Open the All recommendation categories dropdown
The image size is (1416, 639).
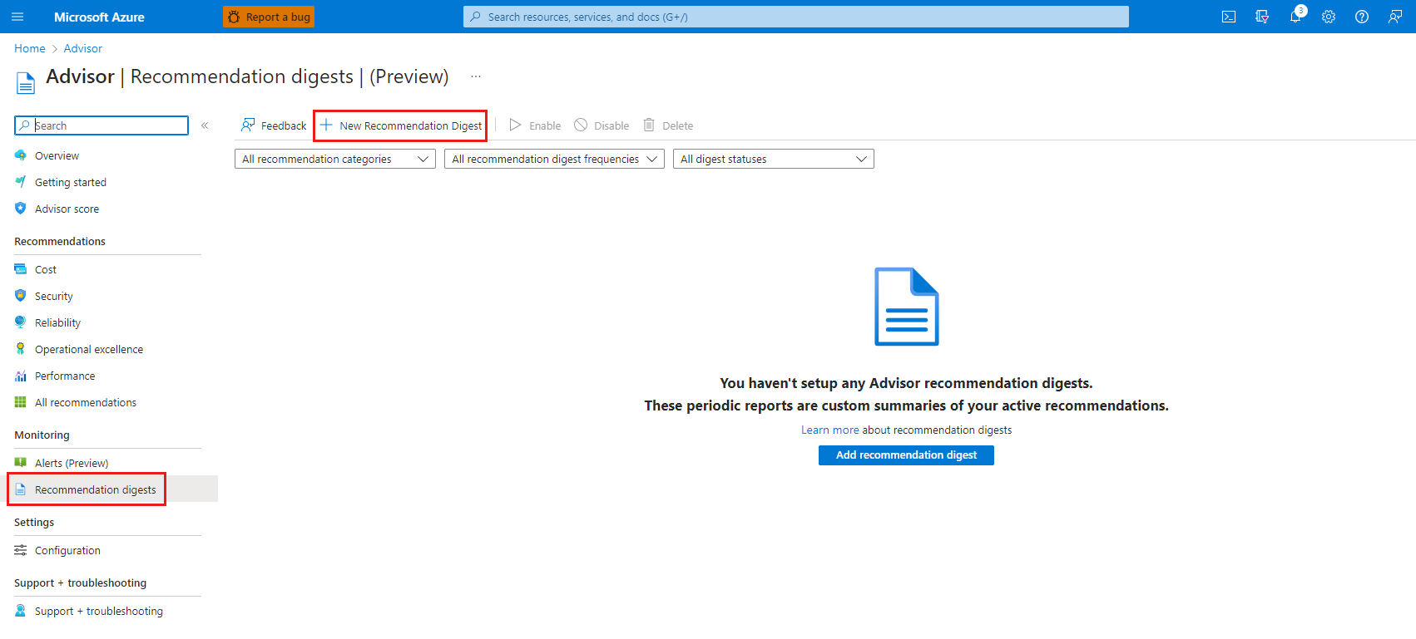point(335,159)
